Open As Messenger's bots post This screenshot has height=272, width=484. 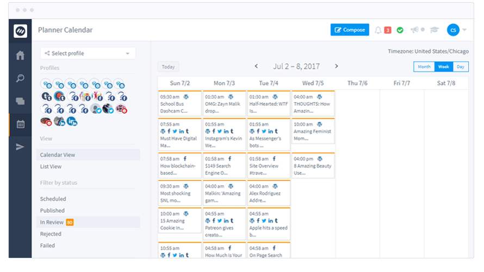pyautogui.click(x=269, y=134)
